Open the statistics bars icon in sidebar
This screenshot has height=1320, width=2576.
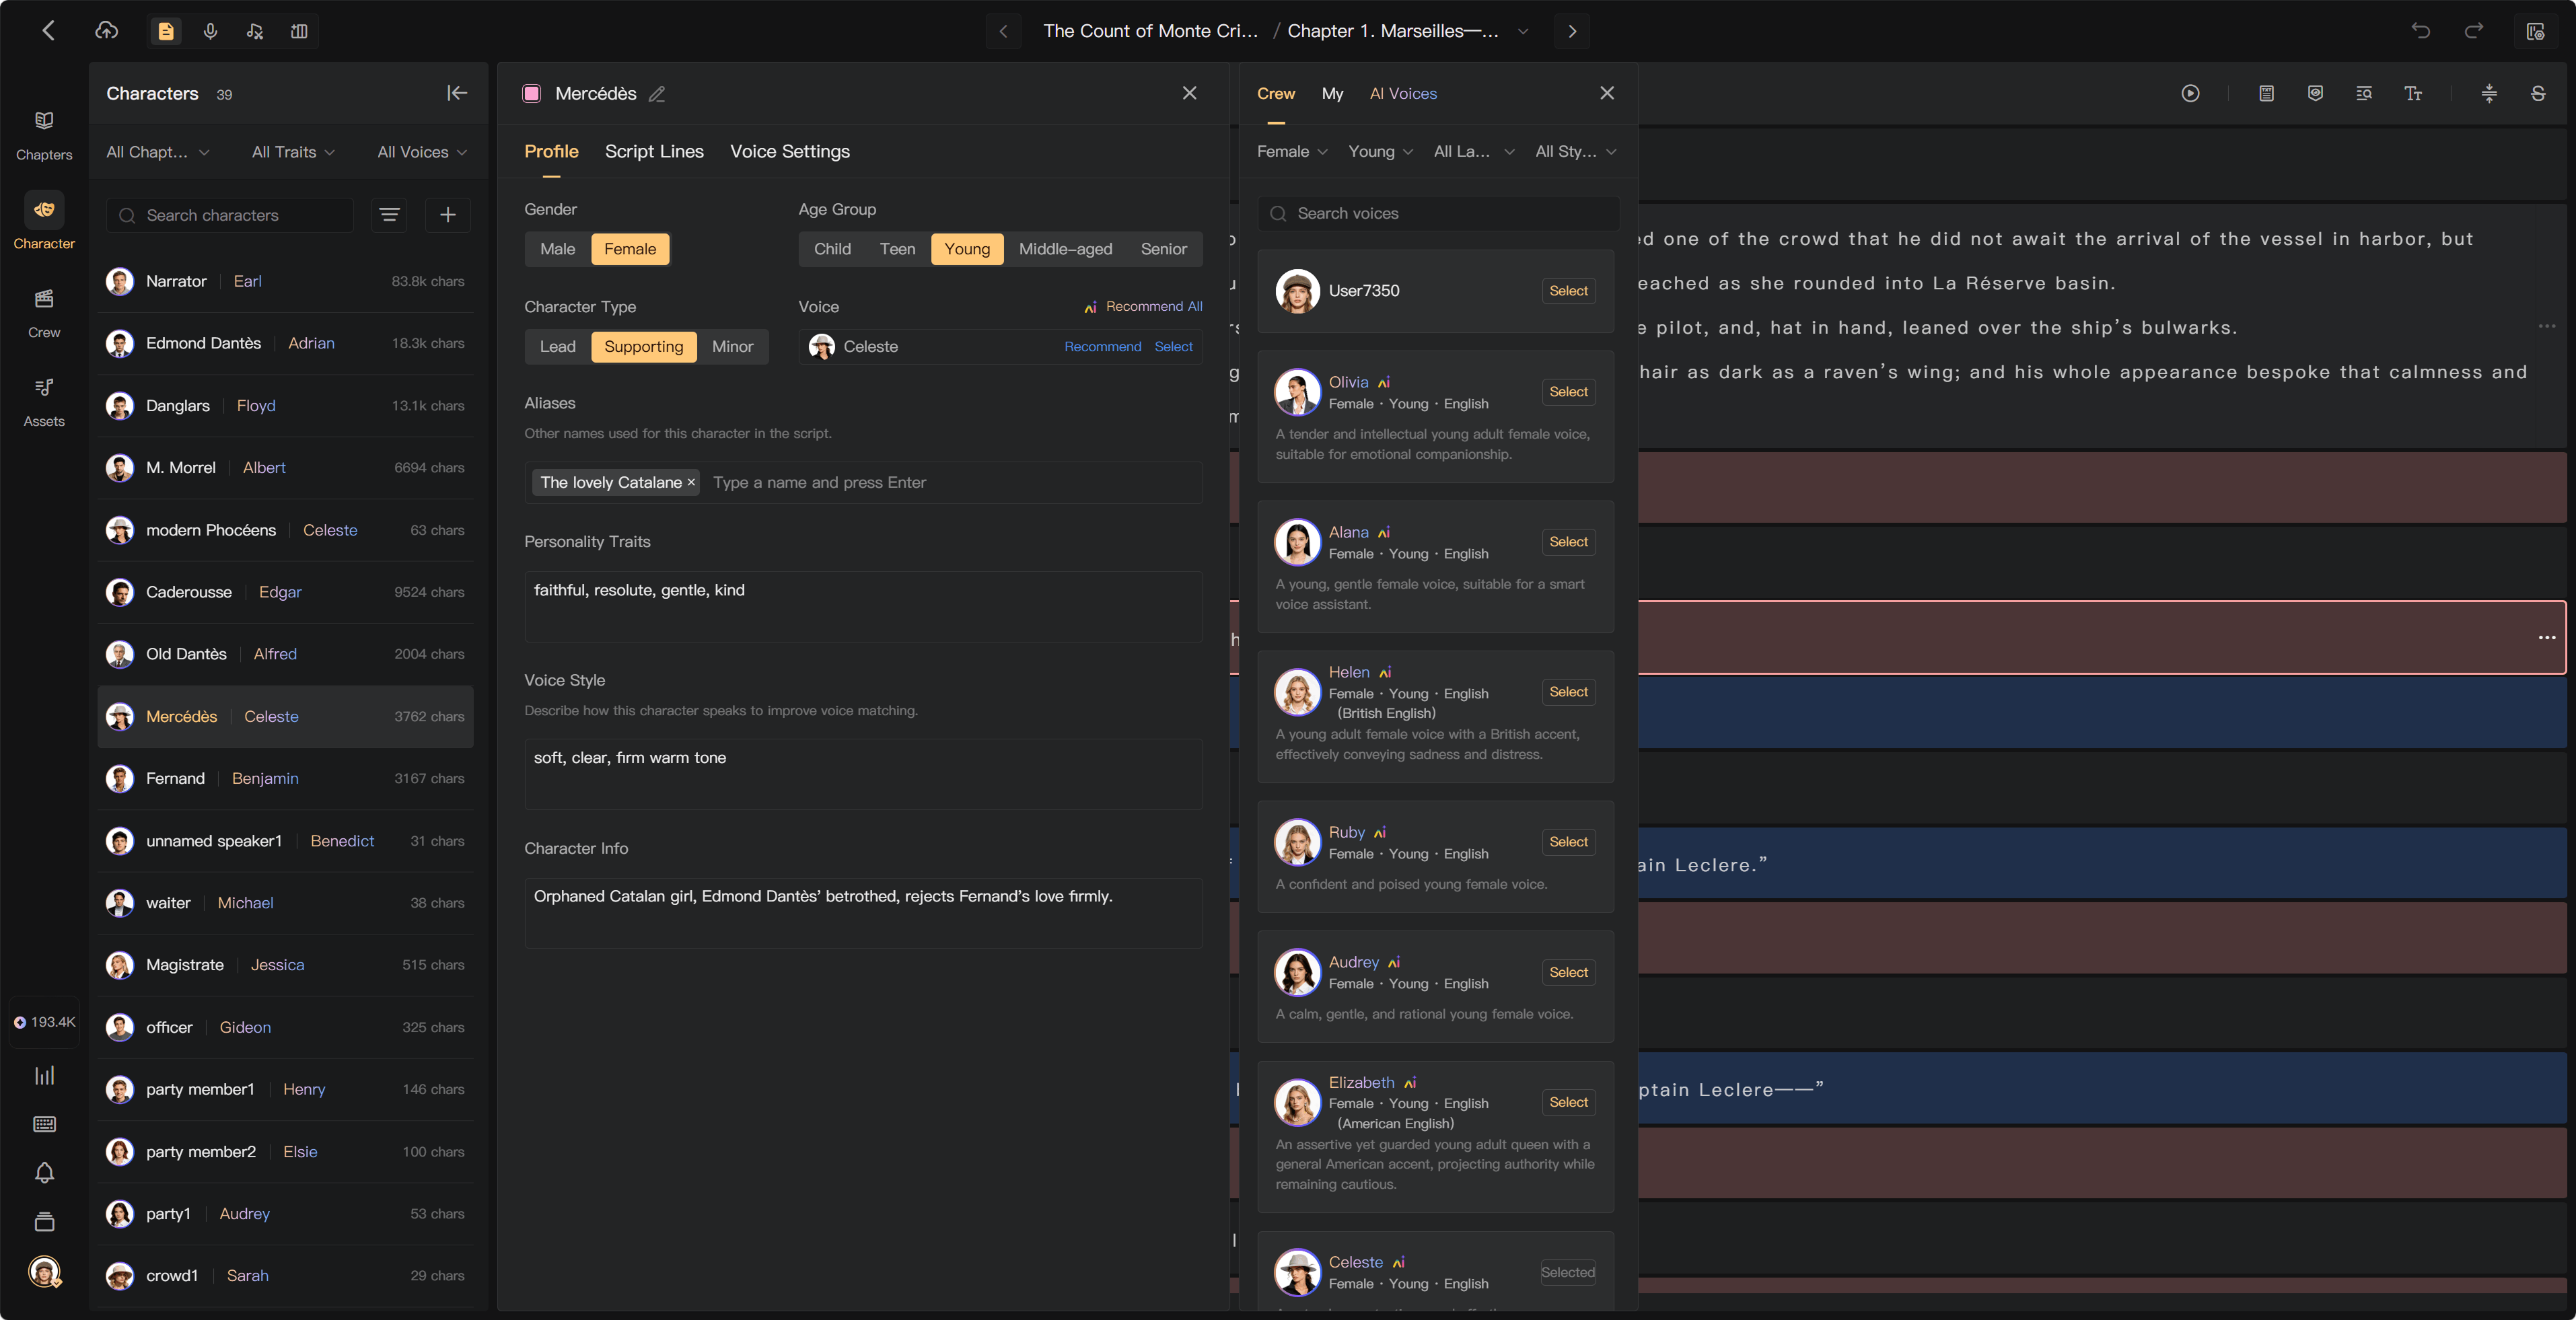point(44,1075)
